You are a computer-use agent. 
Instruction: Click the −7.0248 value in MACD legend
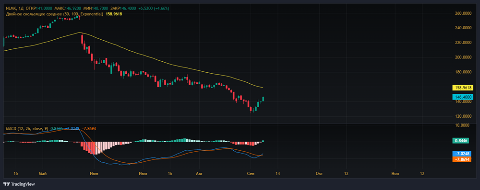point(72,129)
